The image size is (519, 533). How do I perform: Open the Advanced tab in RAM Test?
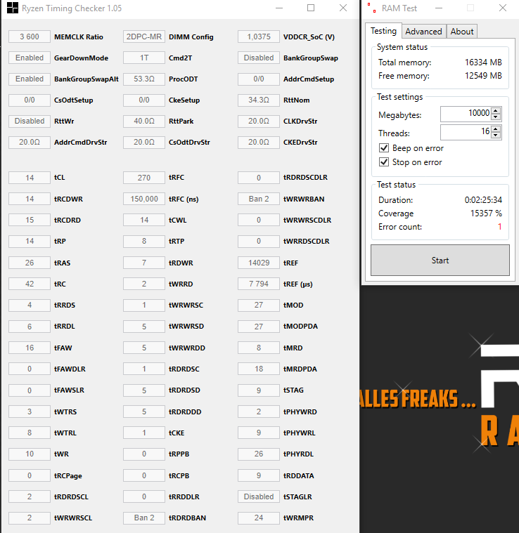(x=423, y=32)
